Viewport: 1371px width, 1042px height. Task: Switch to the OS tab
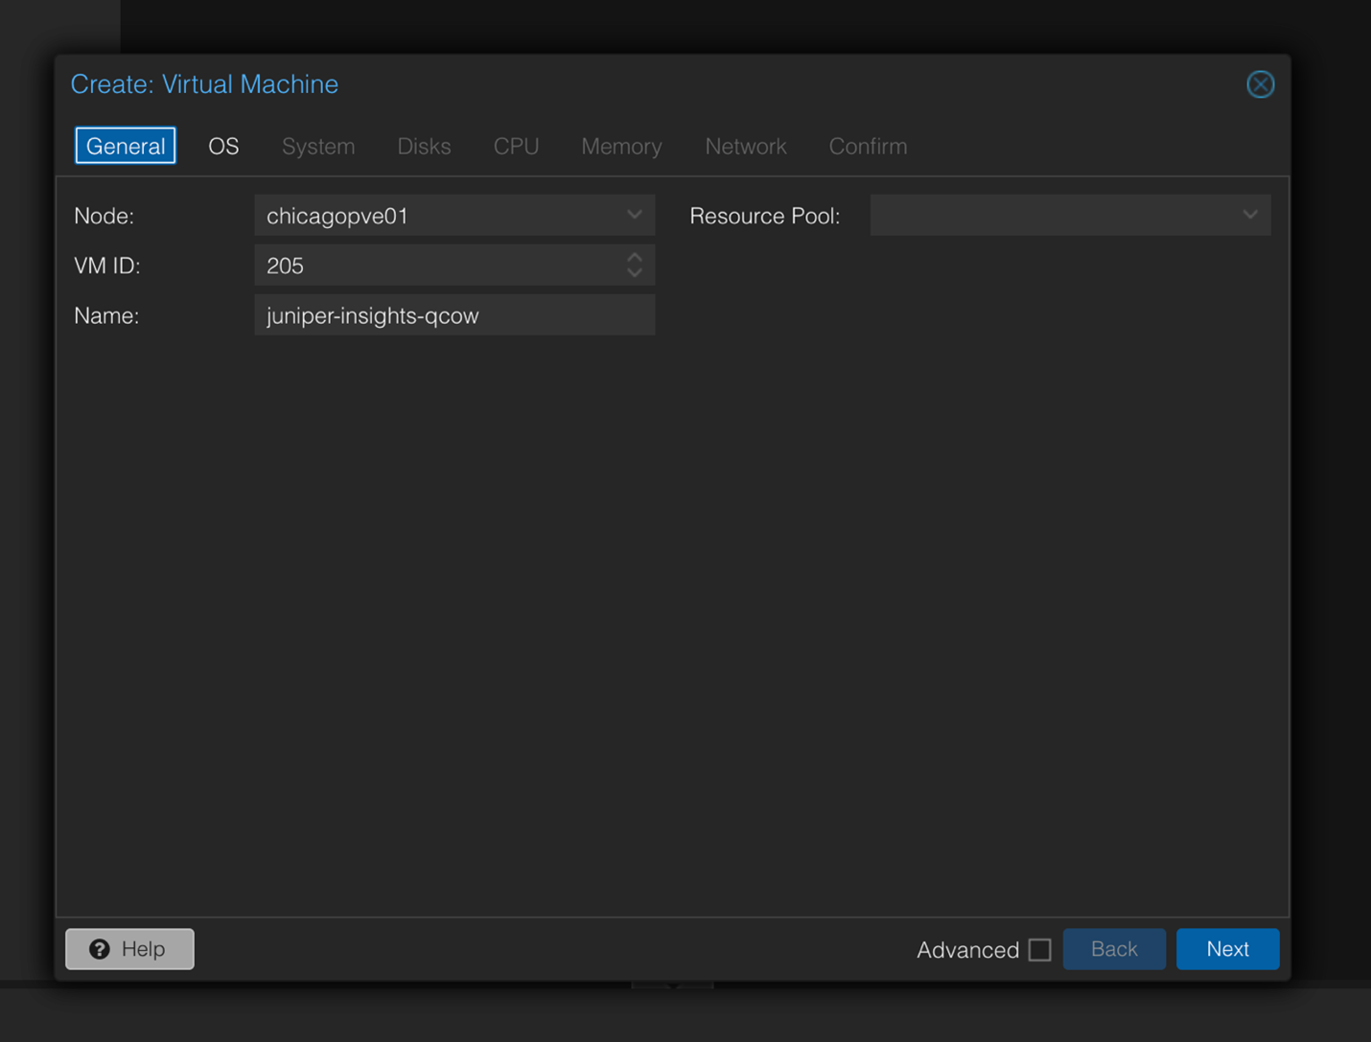tap(223, 146)
